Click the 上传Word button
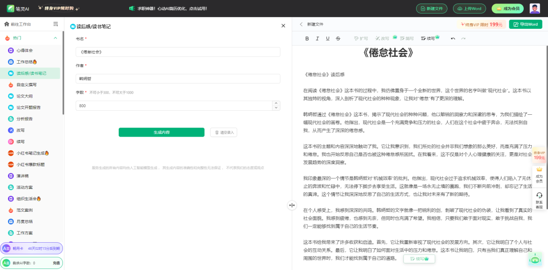 [469, 9]
